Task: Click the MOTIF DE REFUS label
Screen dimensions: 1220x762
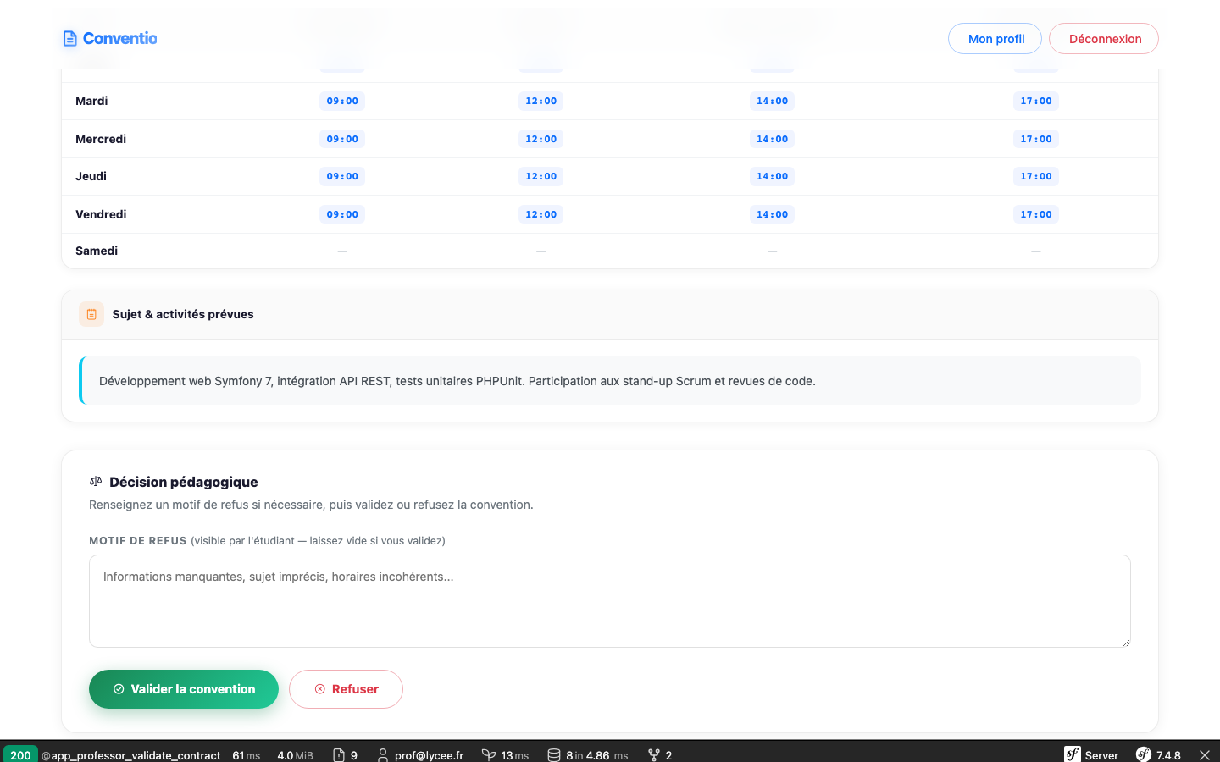Action: 138,540
